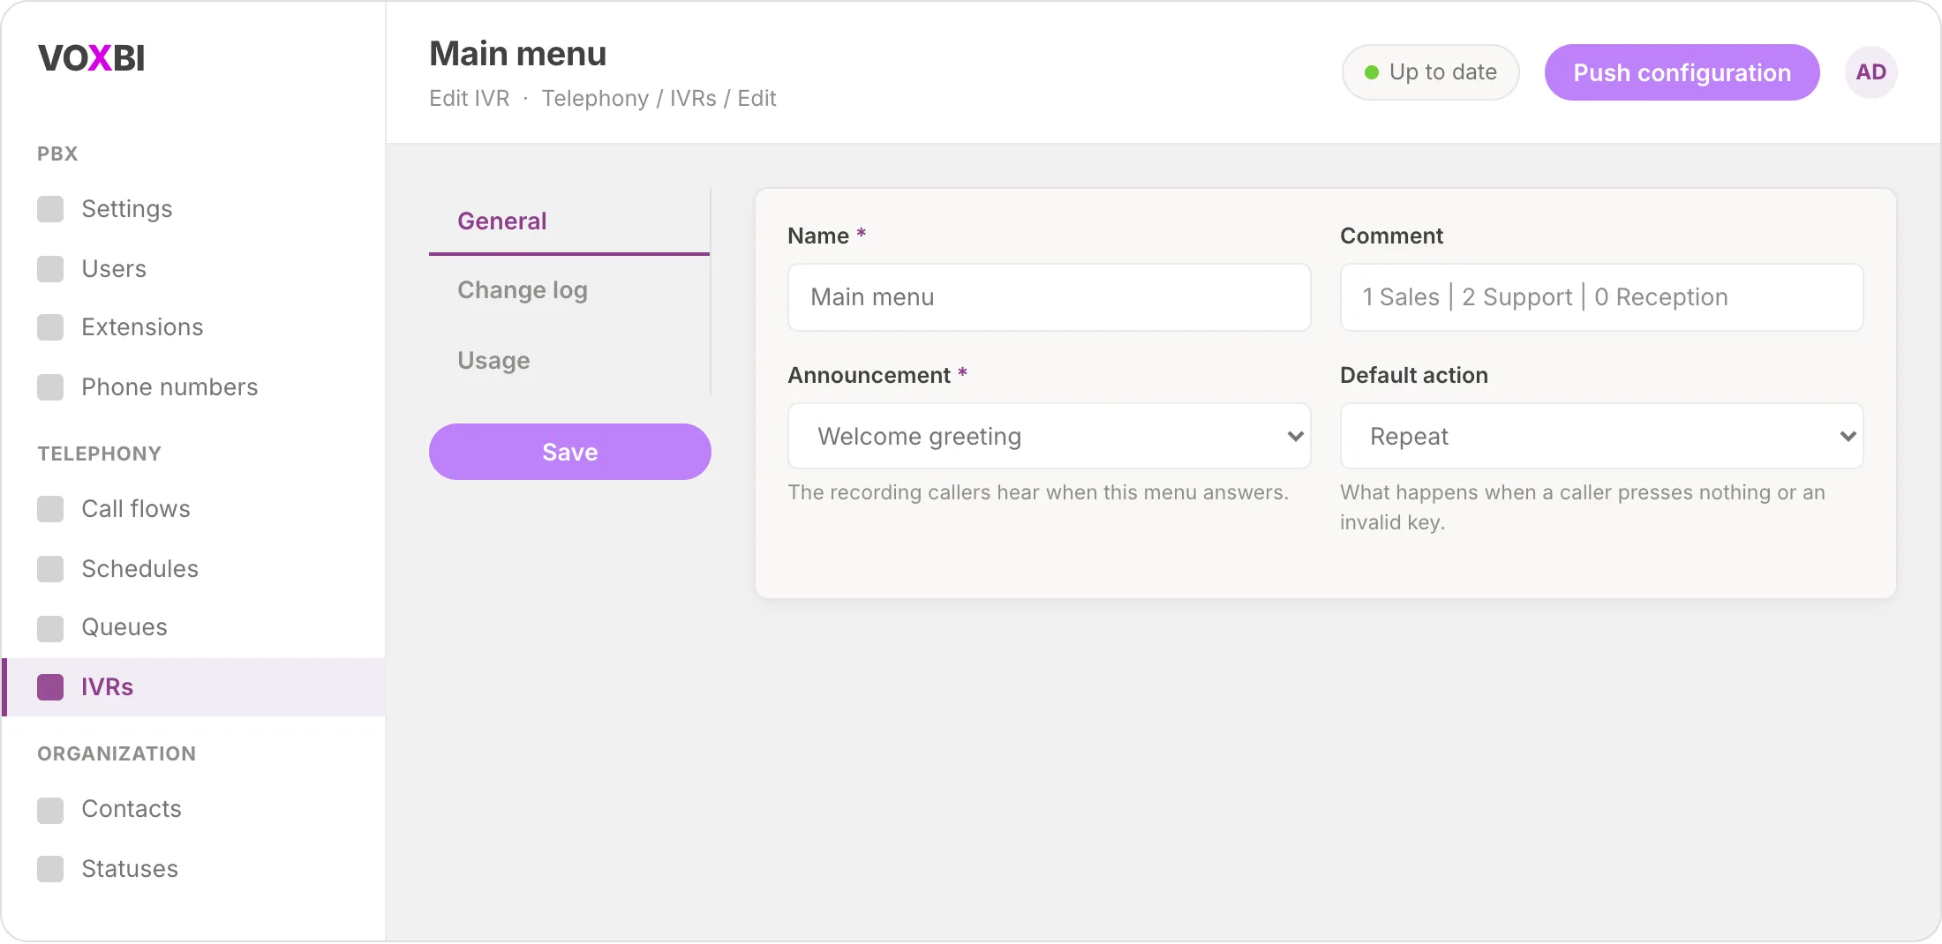Click the Queues sidebar icon
The image size is (1942, 944).
50,628
